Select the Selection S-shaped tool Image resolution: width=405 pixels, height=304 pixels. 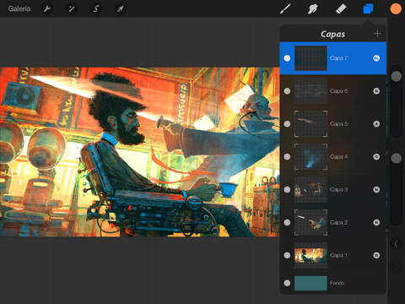click(x=95, y=9)
